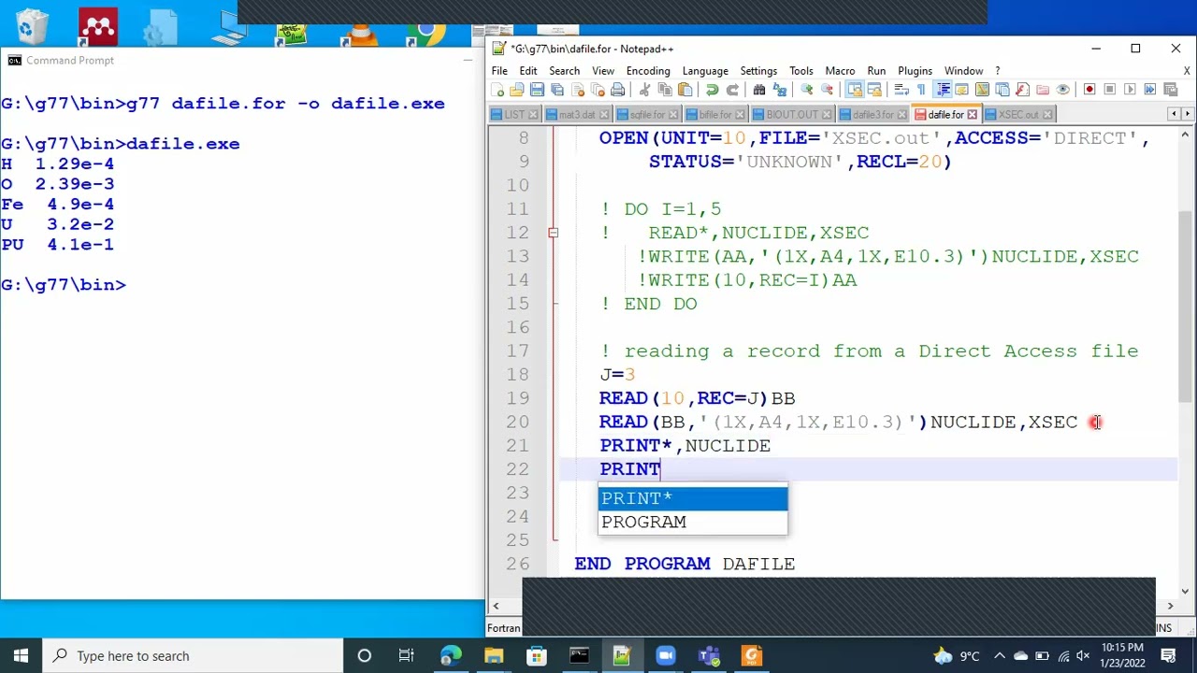The height and width of the screenshot is (673, 1197).
Task: Open File Explorer from taskbar
Action: click(x=494, y=656)
